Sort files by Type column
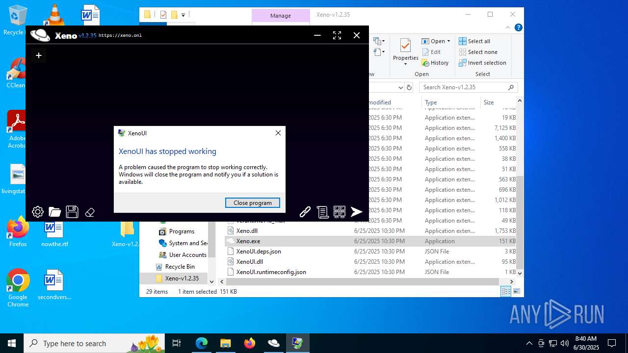Image resolution: width=628 pixels, height=353 pixels. (450, 102)
